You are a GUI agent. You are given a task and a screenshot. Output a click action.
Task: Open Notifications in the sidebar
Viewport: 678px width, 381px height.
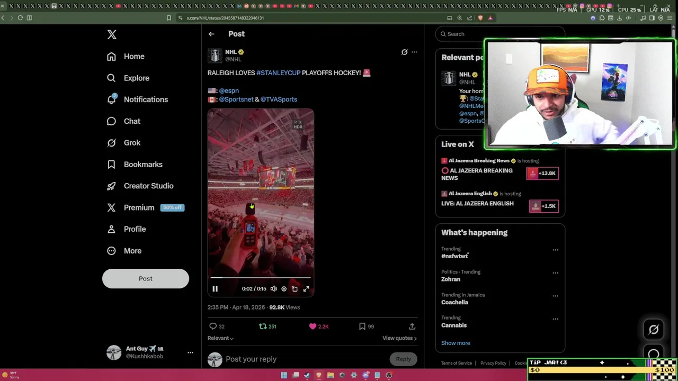[137, 99]
